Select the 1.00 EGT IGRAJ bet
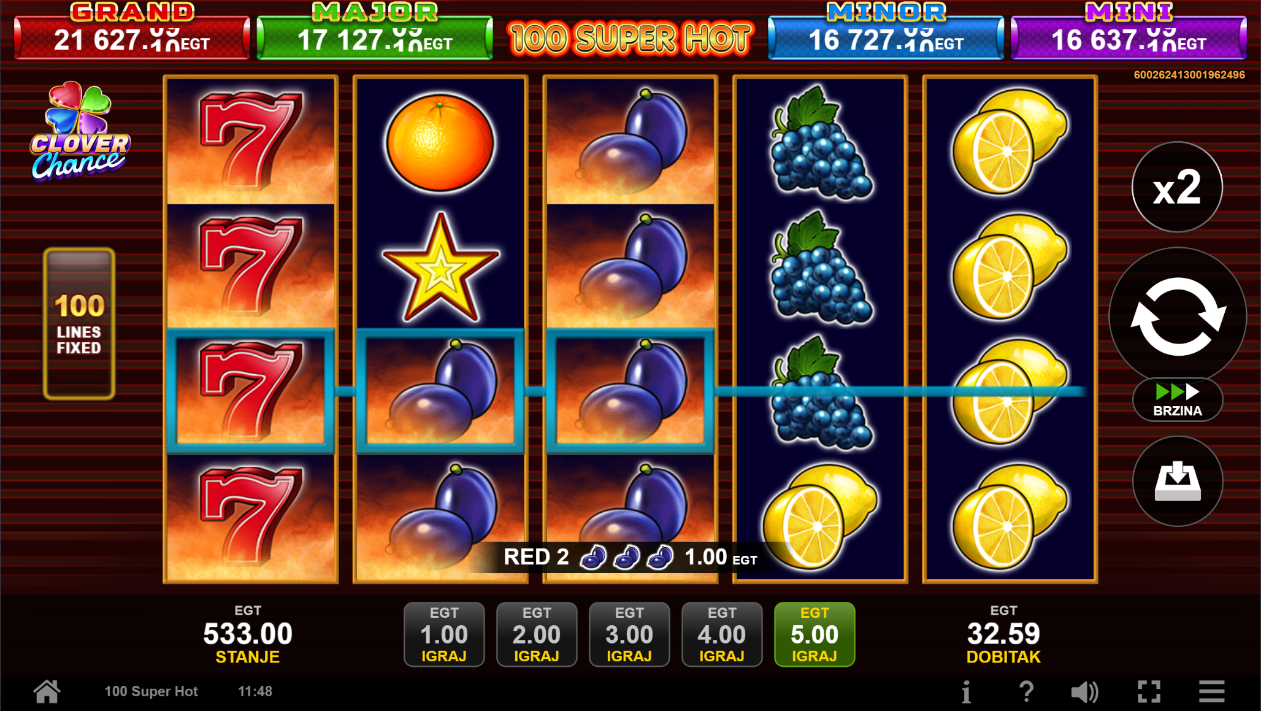Viewport: 1261px width, 711px height. (444, 634)
